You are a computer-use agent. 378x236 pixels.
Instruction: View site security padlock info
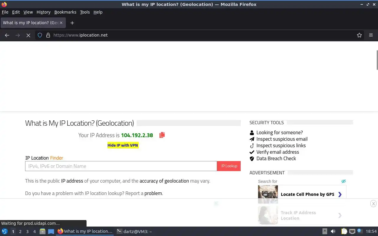point(48,35)
